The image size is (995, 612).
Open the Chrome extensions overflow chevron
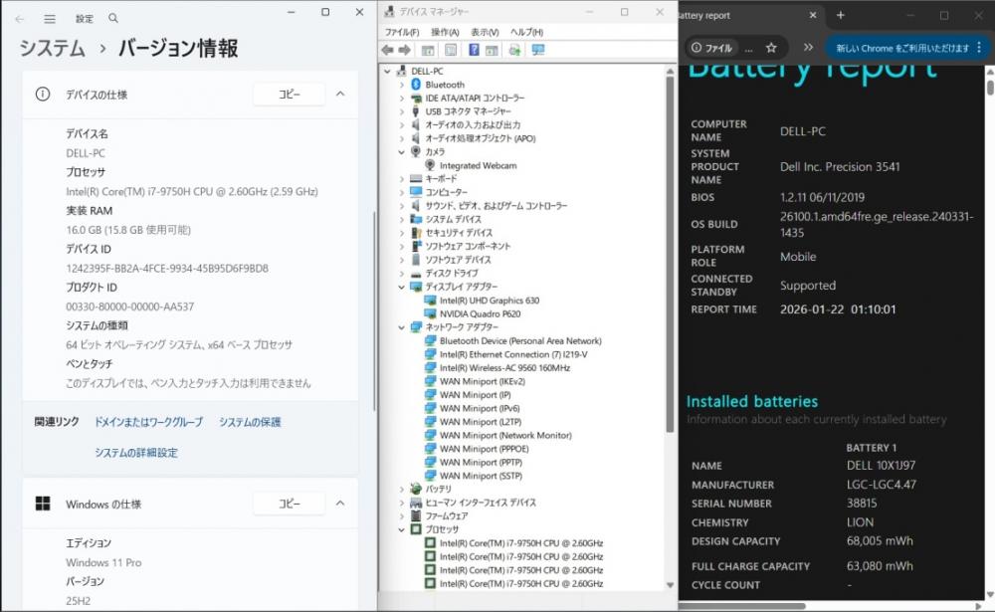click(x=808, y=48)
